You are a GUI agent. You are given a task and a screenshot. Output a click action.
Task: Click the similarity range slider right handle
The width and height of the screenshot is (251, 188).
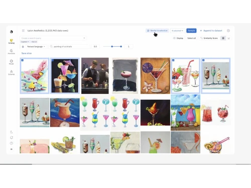tap(121, 47)
